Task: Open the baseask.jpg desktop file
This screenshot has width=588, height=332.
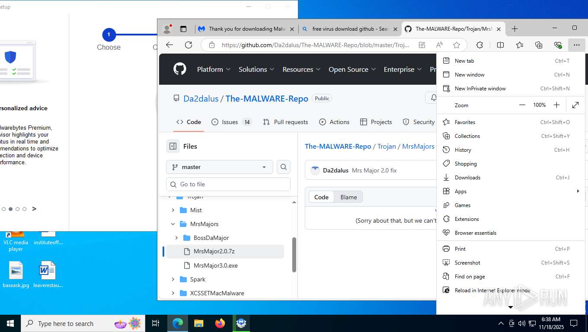Action: [16, 275]
